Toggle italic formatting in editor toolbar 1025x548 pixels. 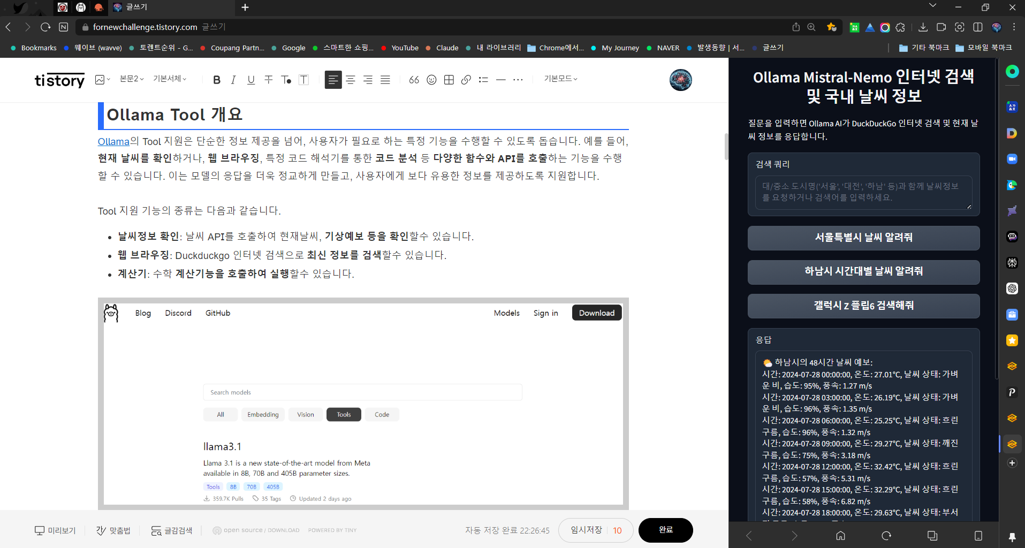click(233, 80)
